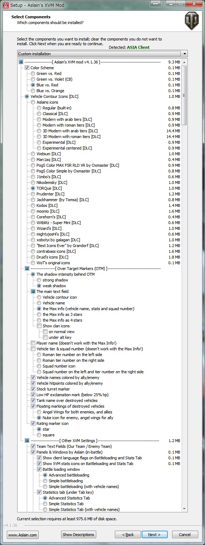Toggle Other XVM Settings group checkbox
The image size is (205, 545).
27,441
